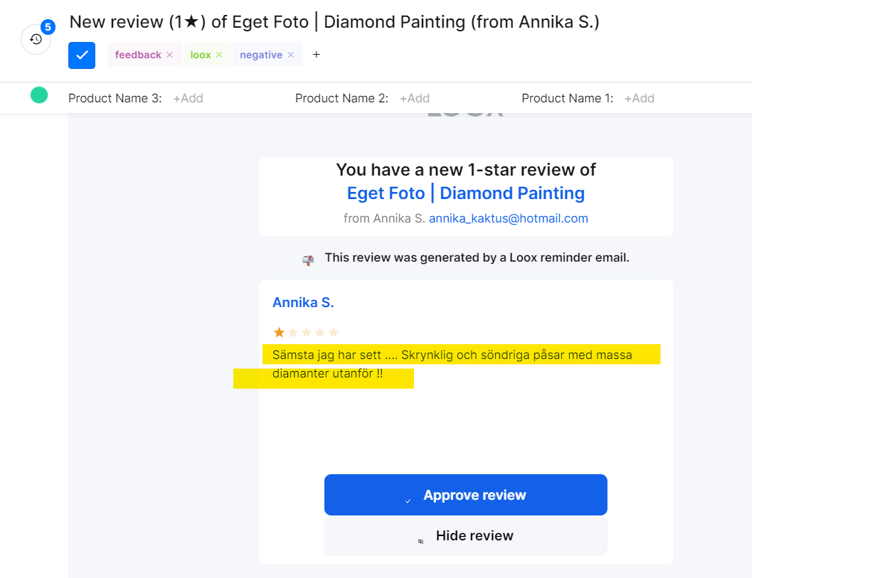Click the annika_kaktus@hotmail.com email link
Screen dimensions: 887x578
508,219
